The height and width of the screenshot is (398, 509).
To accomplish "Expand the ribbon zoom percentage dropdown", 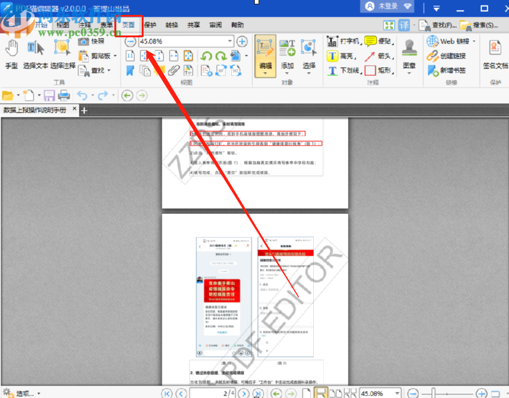I will point(229,41).
